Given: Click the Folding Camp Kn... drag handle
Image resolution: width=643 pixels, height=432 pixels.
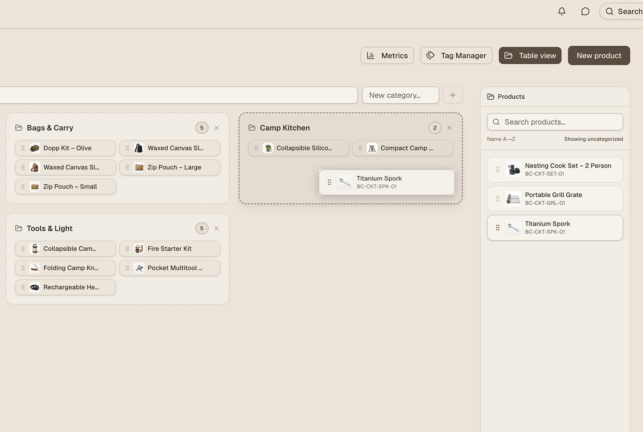Looking at the screenshot, I should [x=23, y=268].
